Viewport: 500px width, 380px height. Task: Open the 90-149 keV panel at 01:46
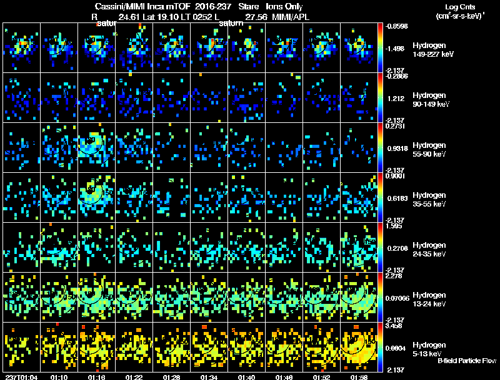284,97
